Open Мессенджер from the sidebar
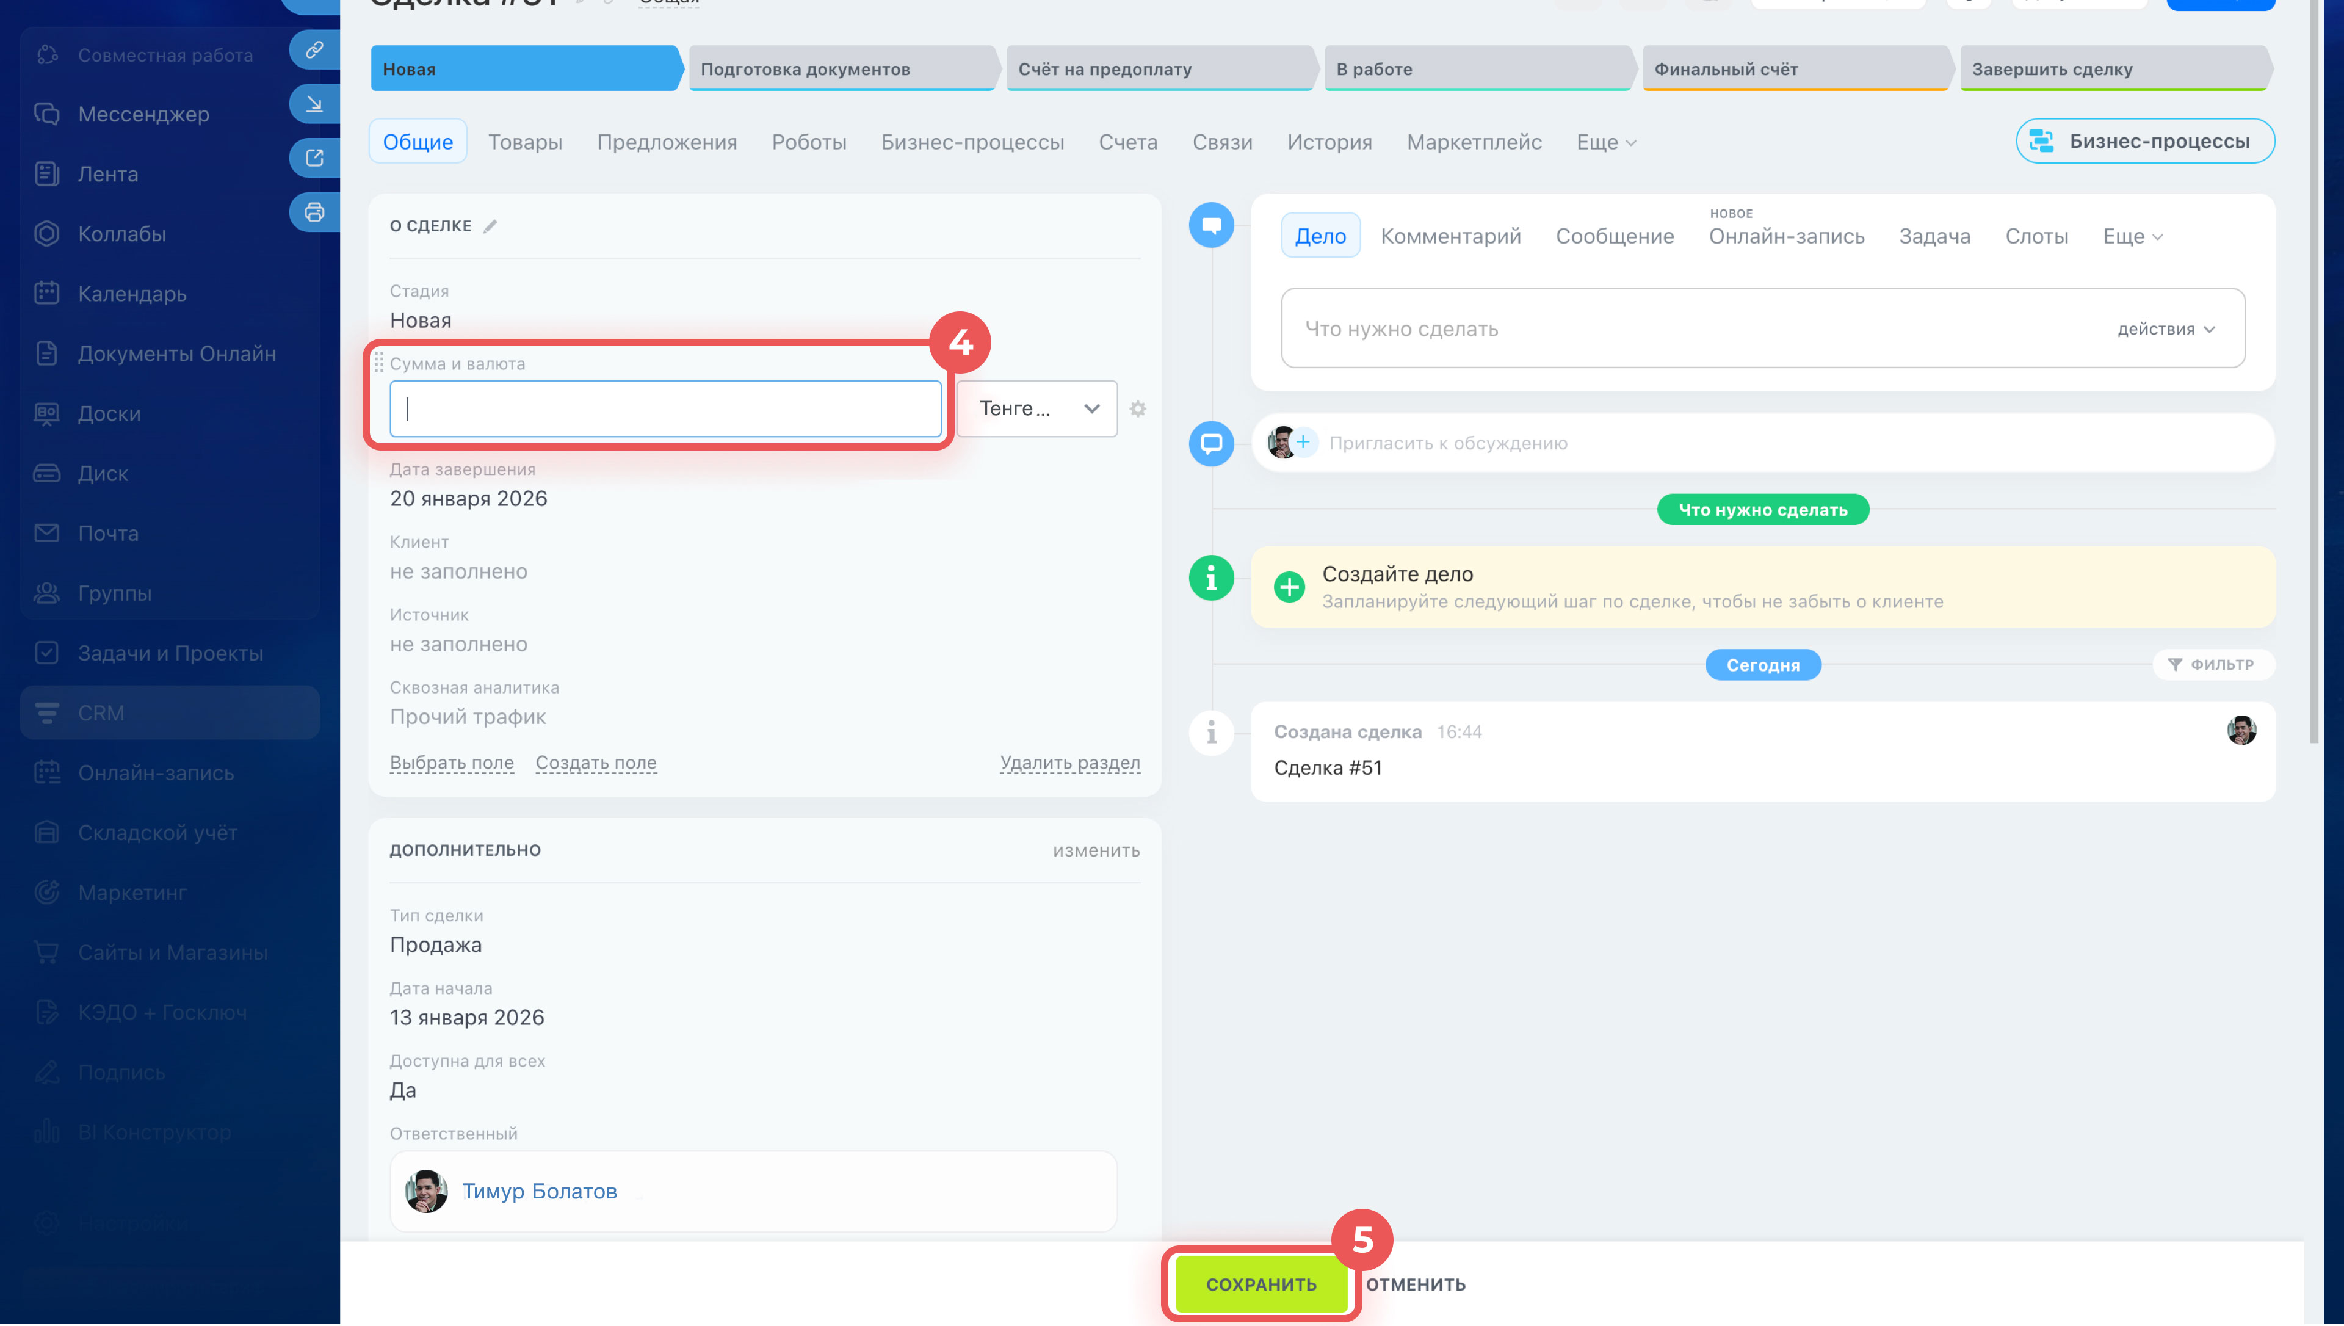Screen dimensions: 2344x1326 click(143, 114)
